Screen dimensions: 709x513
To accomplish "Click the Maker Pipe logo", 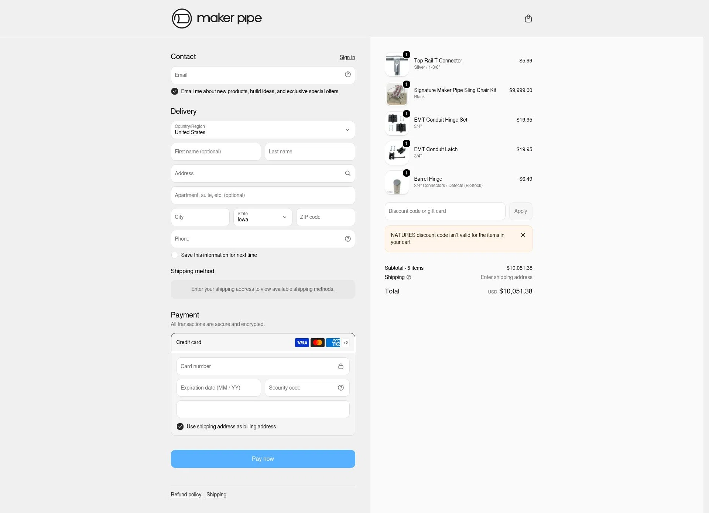I will 217,18.
